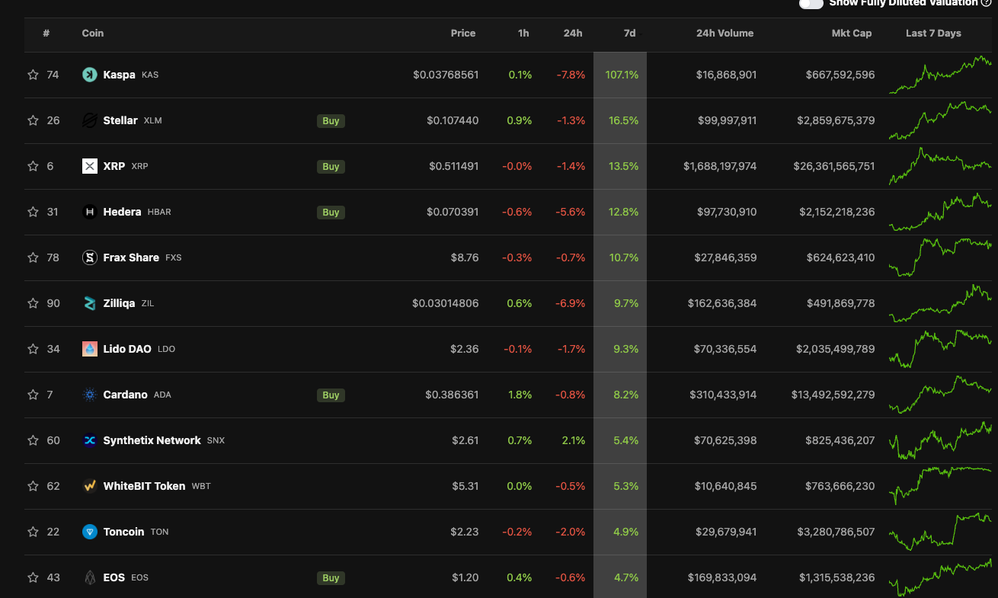Viewport: 998px width, 598px height.
Task: Open the Frax Share coin link
Action: pyautogui.click(x=131, y=257)
